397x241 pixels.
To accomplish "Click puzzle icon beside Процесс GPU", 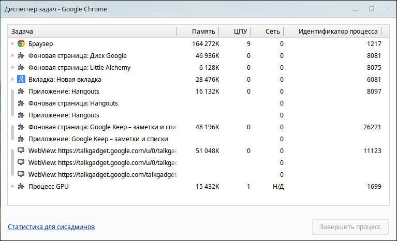I will pos(21,186).
